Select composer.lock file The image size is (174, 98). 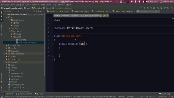click(x=16, y=87)
